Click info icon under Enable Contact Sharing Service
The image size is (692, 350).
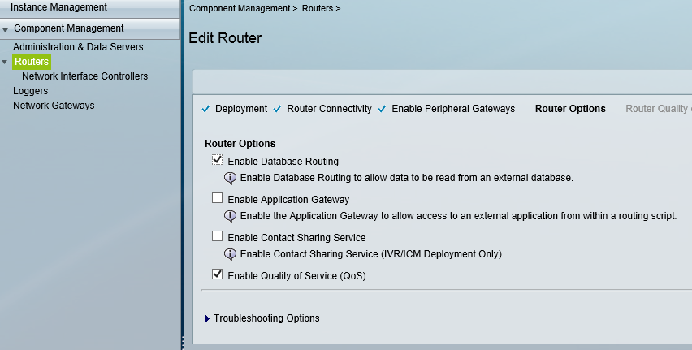[230, 254]
